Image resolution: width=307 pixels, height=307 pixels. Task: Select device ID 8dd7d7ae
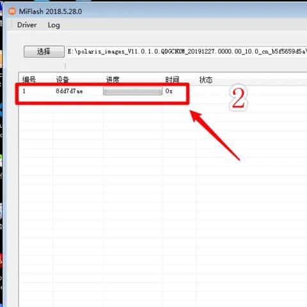tap(69, 91)
